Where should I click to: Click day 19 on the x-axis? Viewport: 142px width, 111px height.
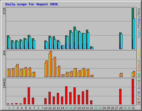point(83,108)
